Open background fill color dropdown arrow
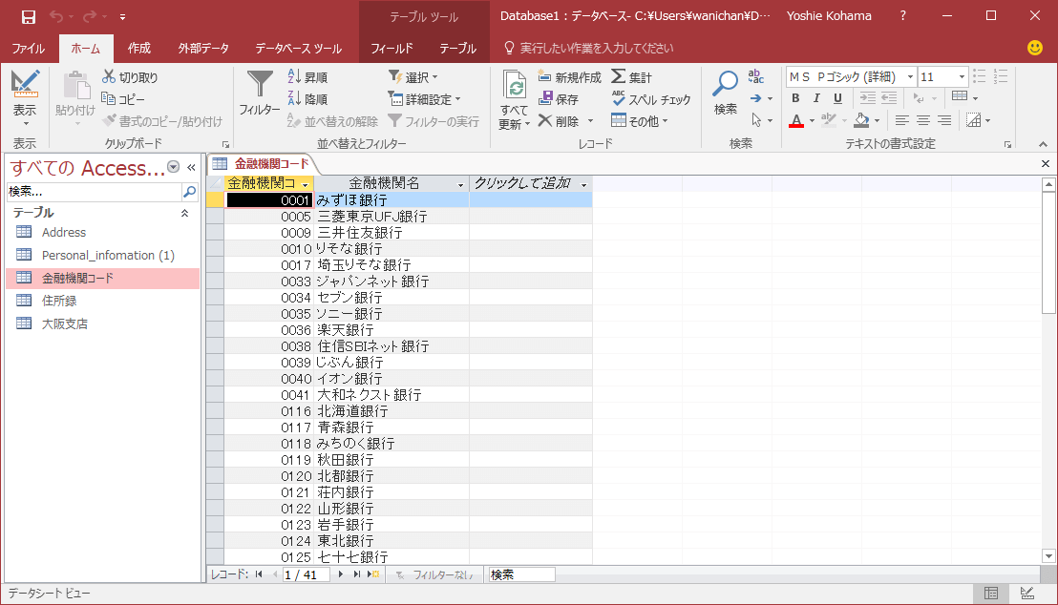Viewport: 1058px width, 605px height. click(877, 121)
